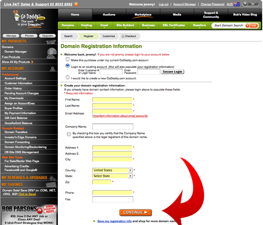
Task: Click the Address 1 input field
Action: 112,148
